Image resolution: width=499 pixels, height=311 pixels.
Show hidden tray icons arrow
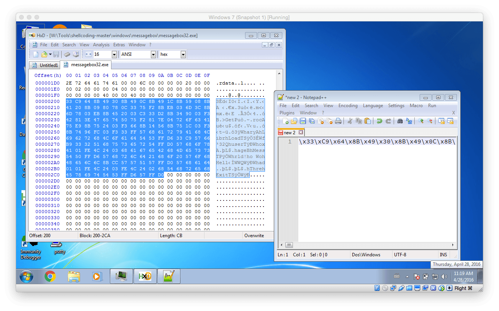pos(407,277)
